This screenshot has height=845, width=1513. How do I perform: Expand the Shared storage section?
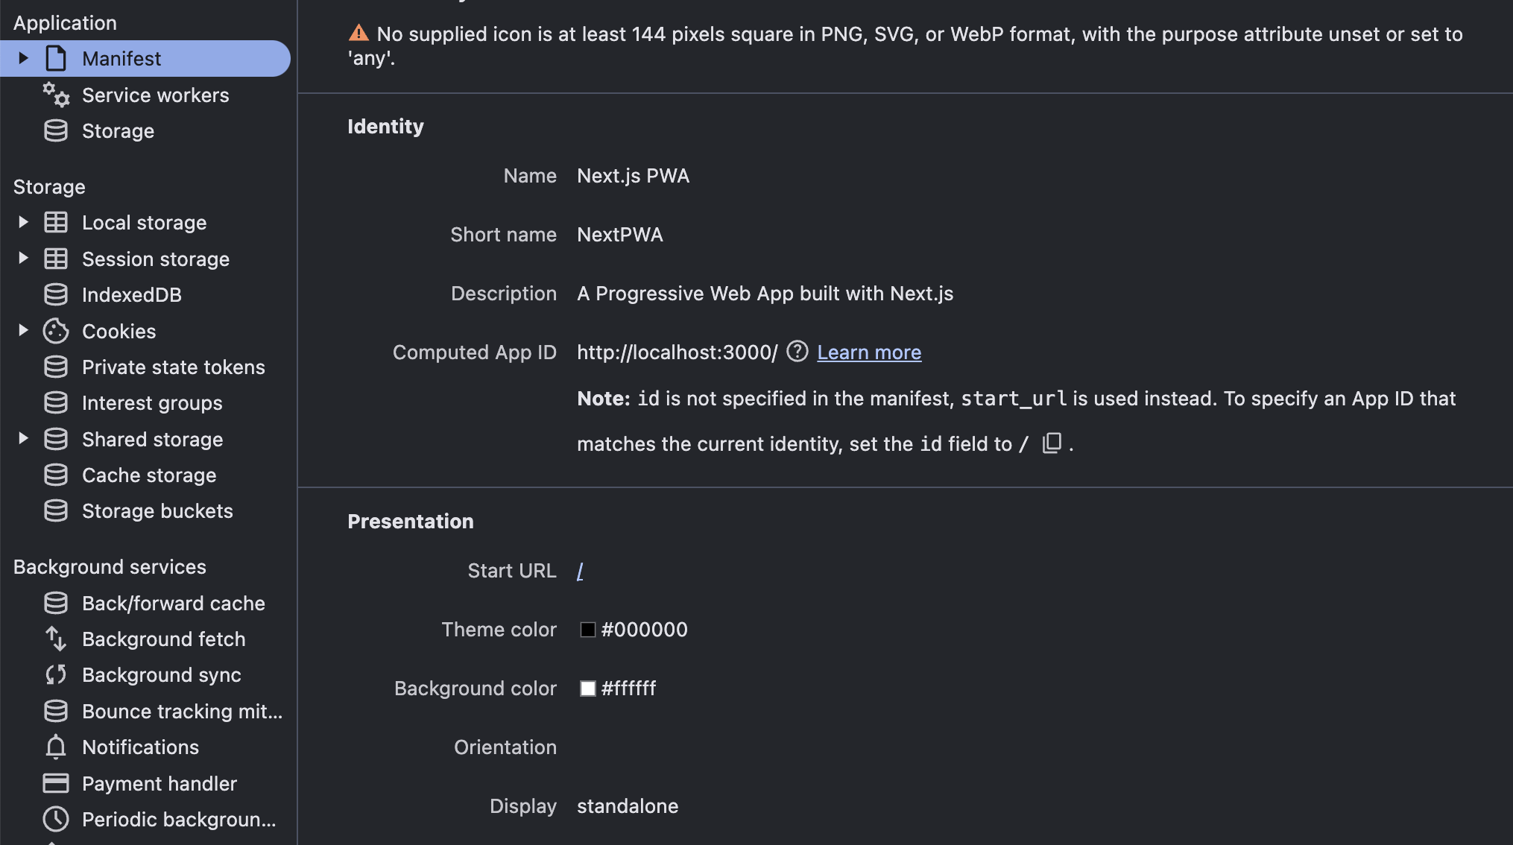click(x=22, y=439)
